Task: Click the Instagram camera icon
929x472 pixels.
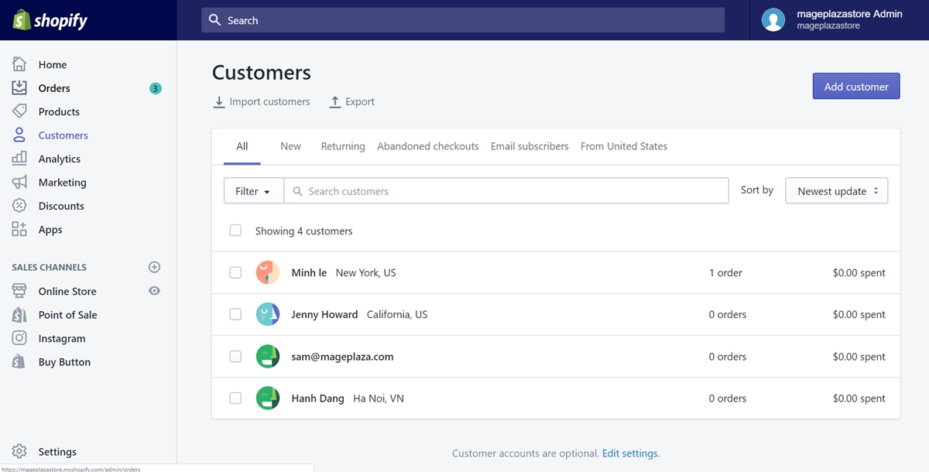Action: pos(19,338)
